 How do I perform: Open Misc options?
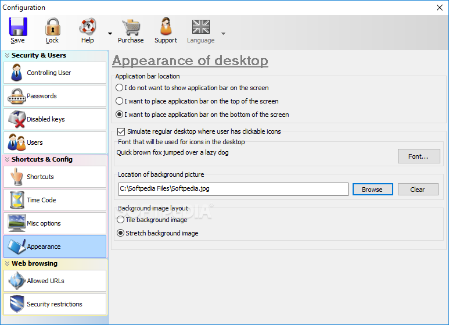[x=55, y=223]
